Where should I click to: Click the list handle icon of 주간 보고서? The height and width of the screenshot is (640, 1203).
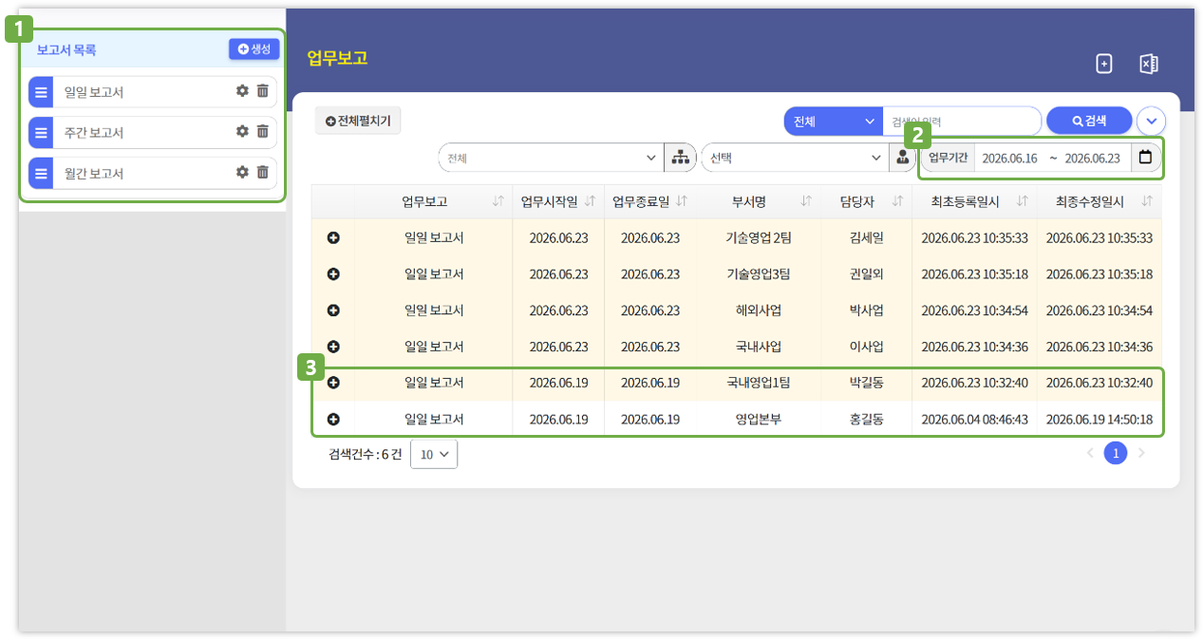(x=41, y=133)
